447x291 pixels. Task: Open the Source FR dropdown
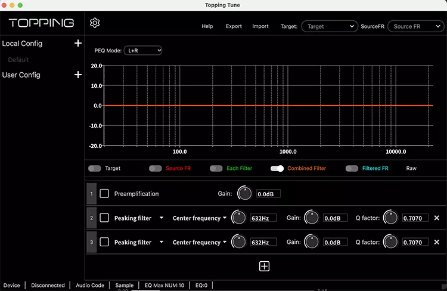click(416, 26)
